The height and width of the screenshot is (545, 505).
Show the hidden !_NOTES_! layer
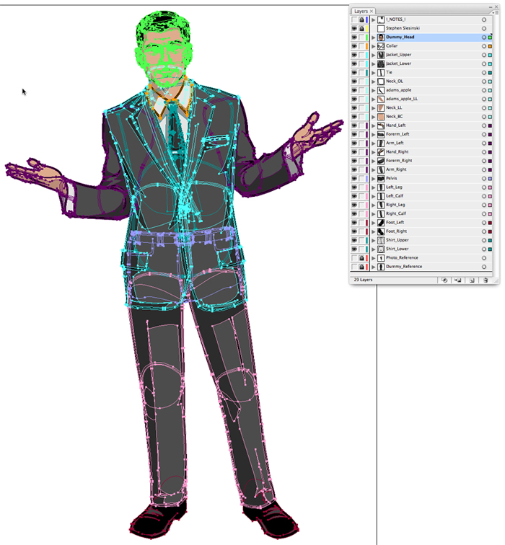click(x=354, y=19)
